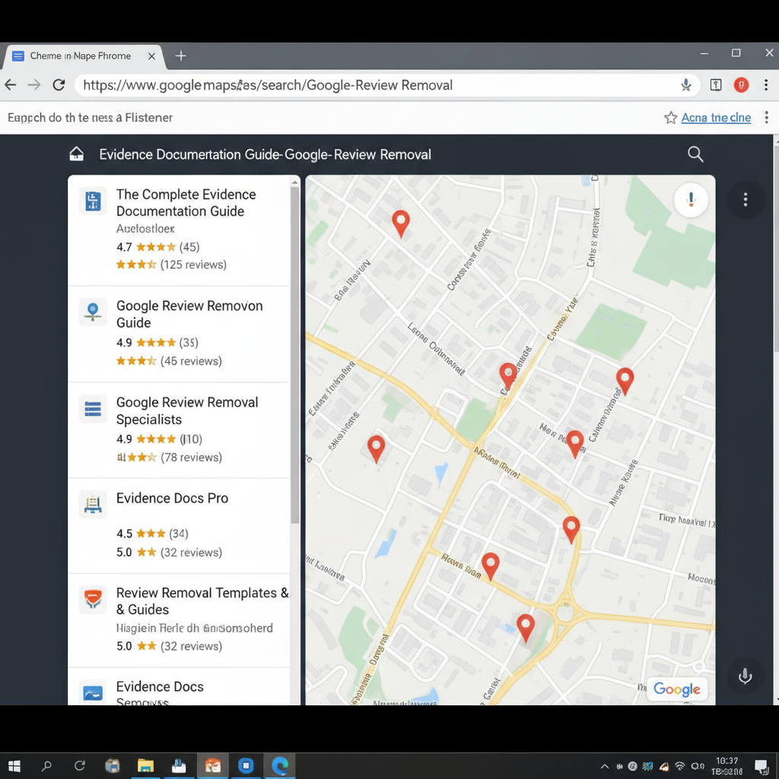This screenshot has height=779, width=779.
Task: Open the dark three-dot menu beside map
Action: pos(746,200)
